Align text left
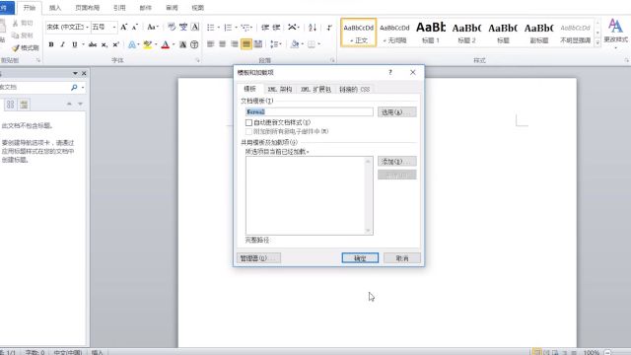Viewport: 631px width, 355px height. pos(210,43)
